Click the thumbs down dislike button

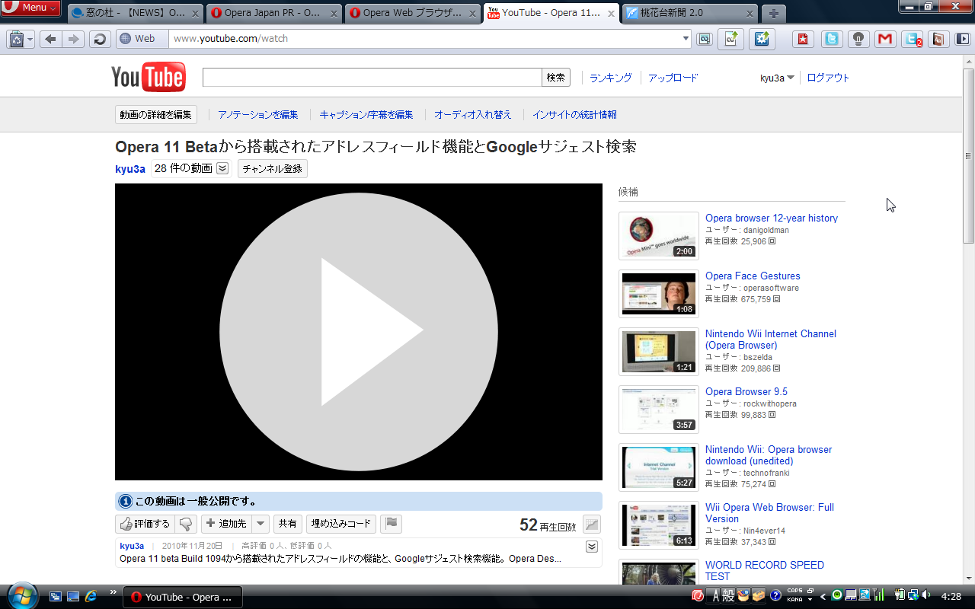tap(186, 524)
